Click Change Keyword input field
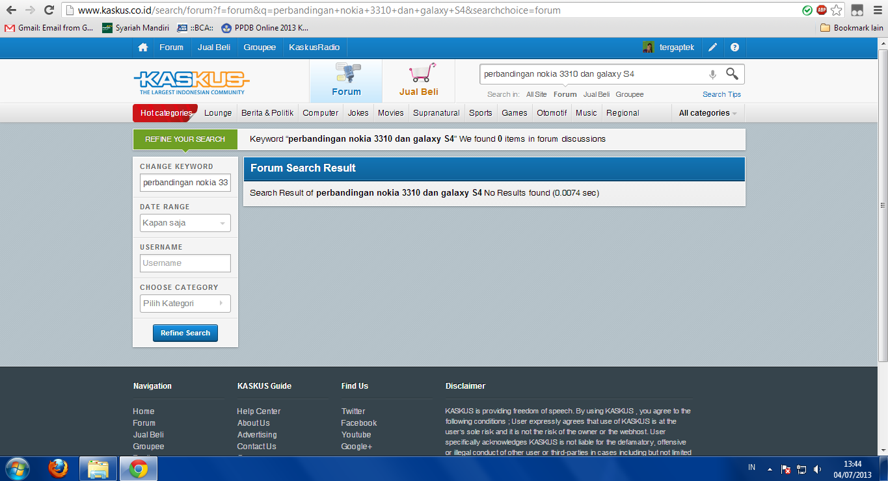The height and width of the screenshot is (481, 888). click(x=185, y=183)
